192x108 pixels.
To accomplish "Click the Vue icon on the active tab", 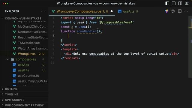I will [53, 11].
